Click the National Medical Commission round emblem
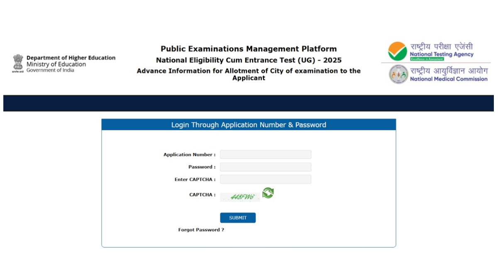The width and height of the screenshot is (498, 280). 398,75
